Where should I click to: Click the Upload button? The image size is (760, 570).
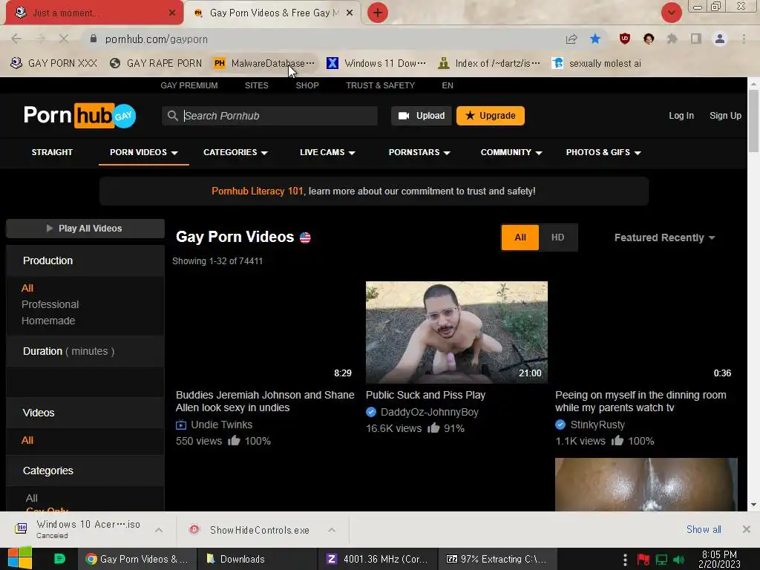click(422, 116)
